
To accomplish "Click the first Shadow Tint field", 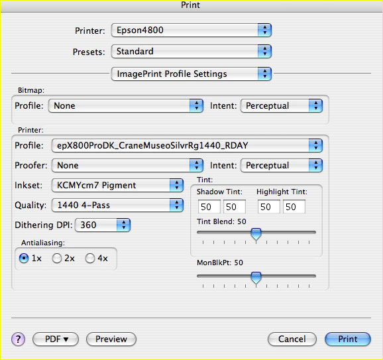I will click(209, 207).
